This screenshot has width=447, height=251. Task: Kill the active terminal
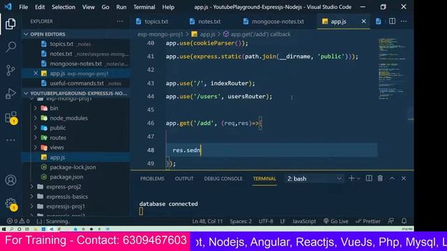point(380,178)
